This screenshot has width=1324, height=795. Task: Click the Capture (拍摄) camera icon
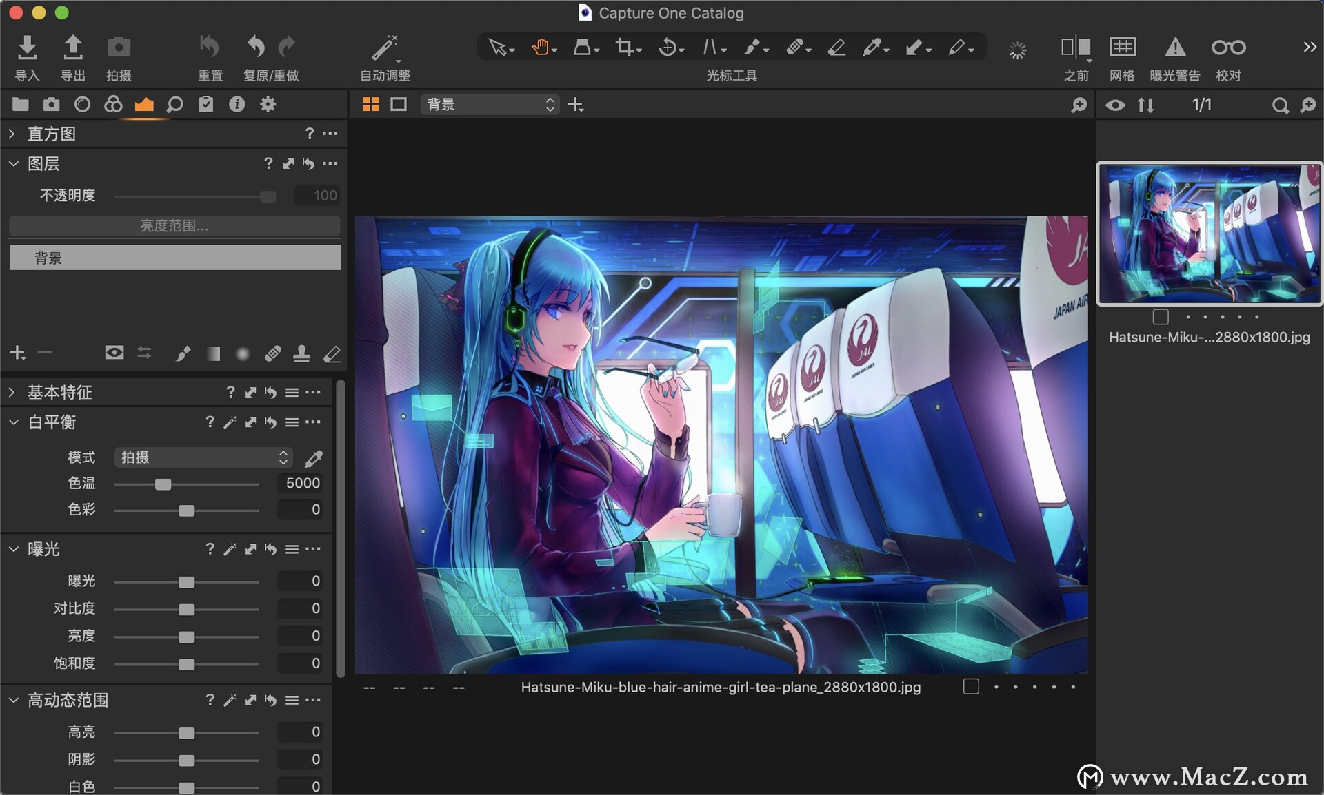pyautogui.click(x=119, y=47)
